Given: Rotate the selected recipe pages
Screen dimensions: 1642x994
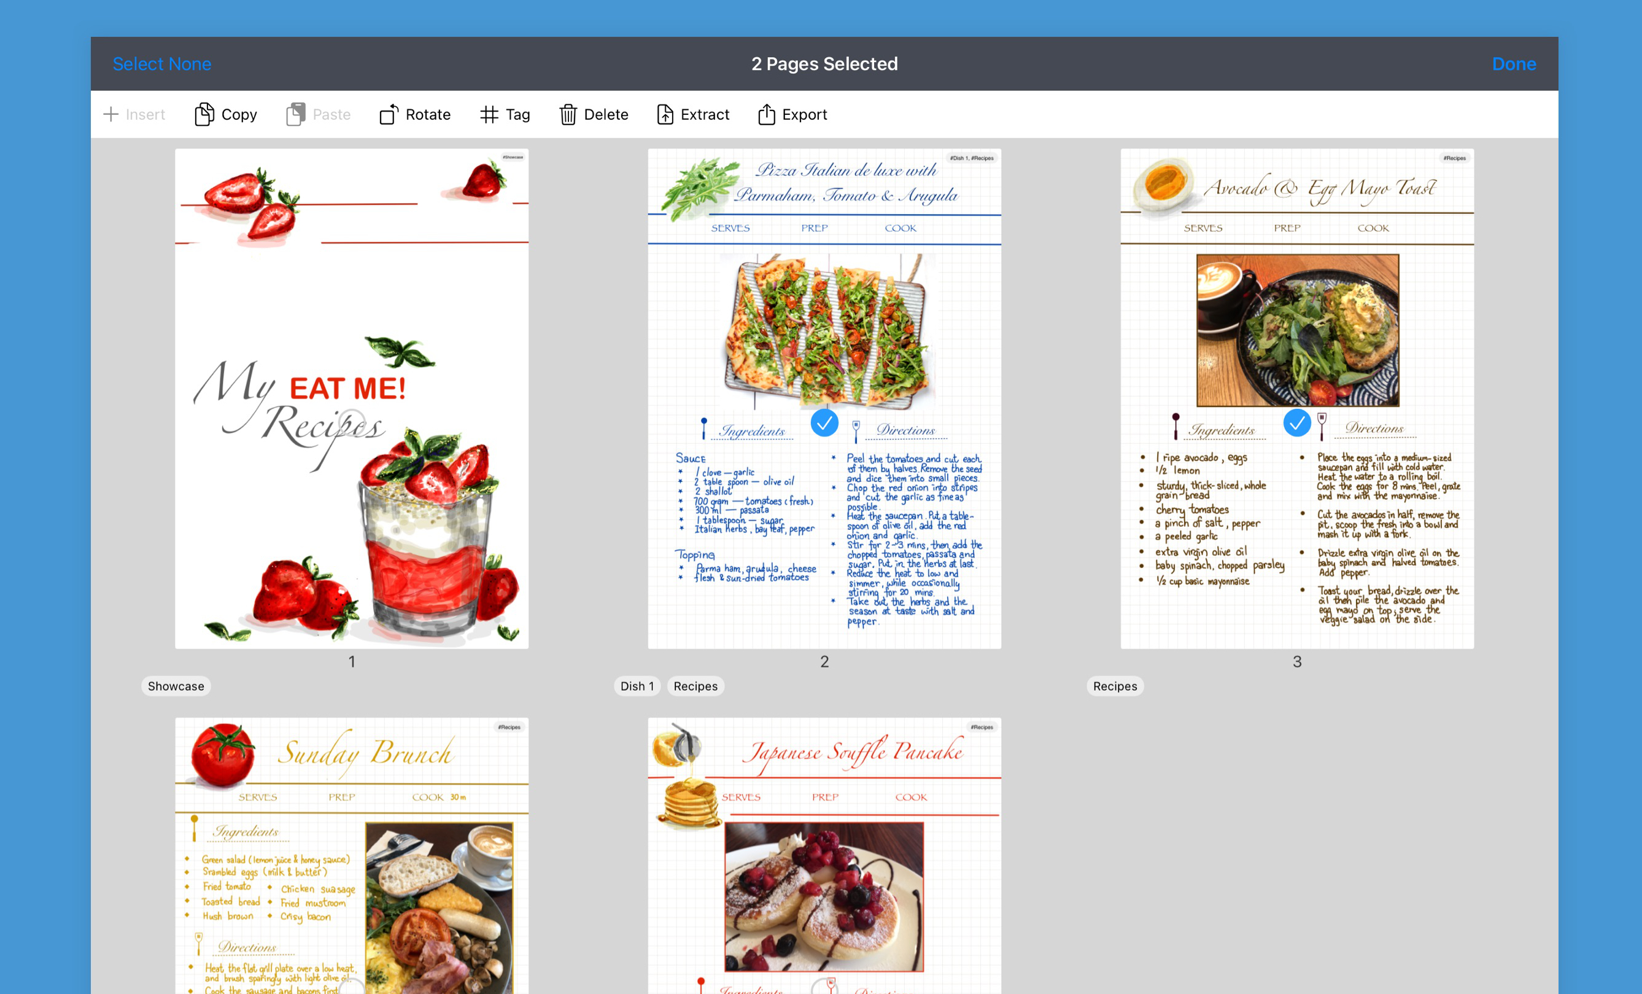Looking at the screenshot, I should coord(414,114).
